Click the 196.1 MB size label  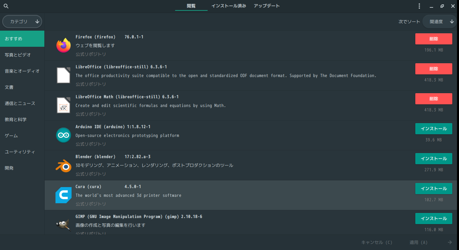[x=434, y=50]
